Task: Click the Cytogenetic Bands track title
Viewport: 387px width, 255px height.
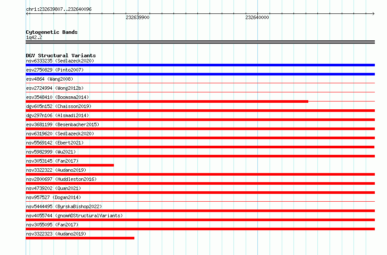Action: 52,32
